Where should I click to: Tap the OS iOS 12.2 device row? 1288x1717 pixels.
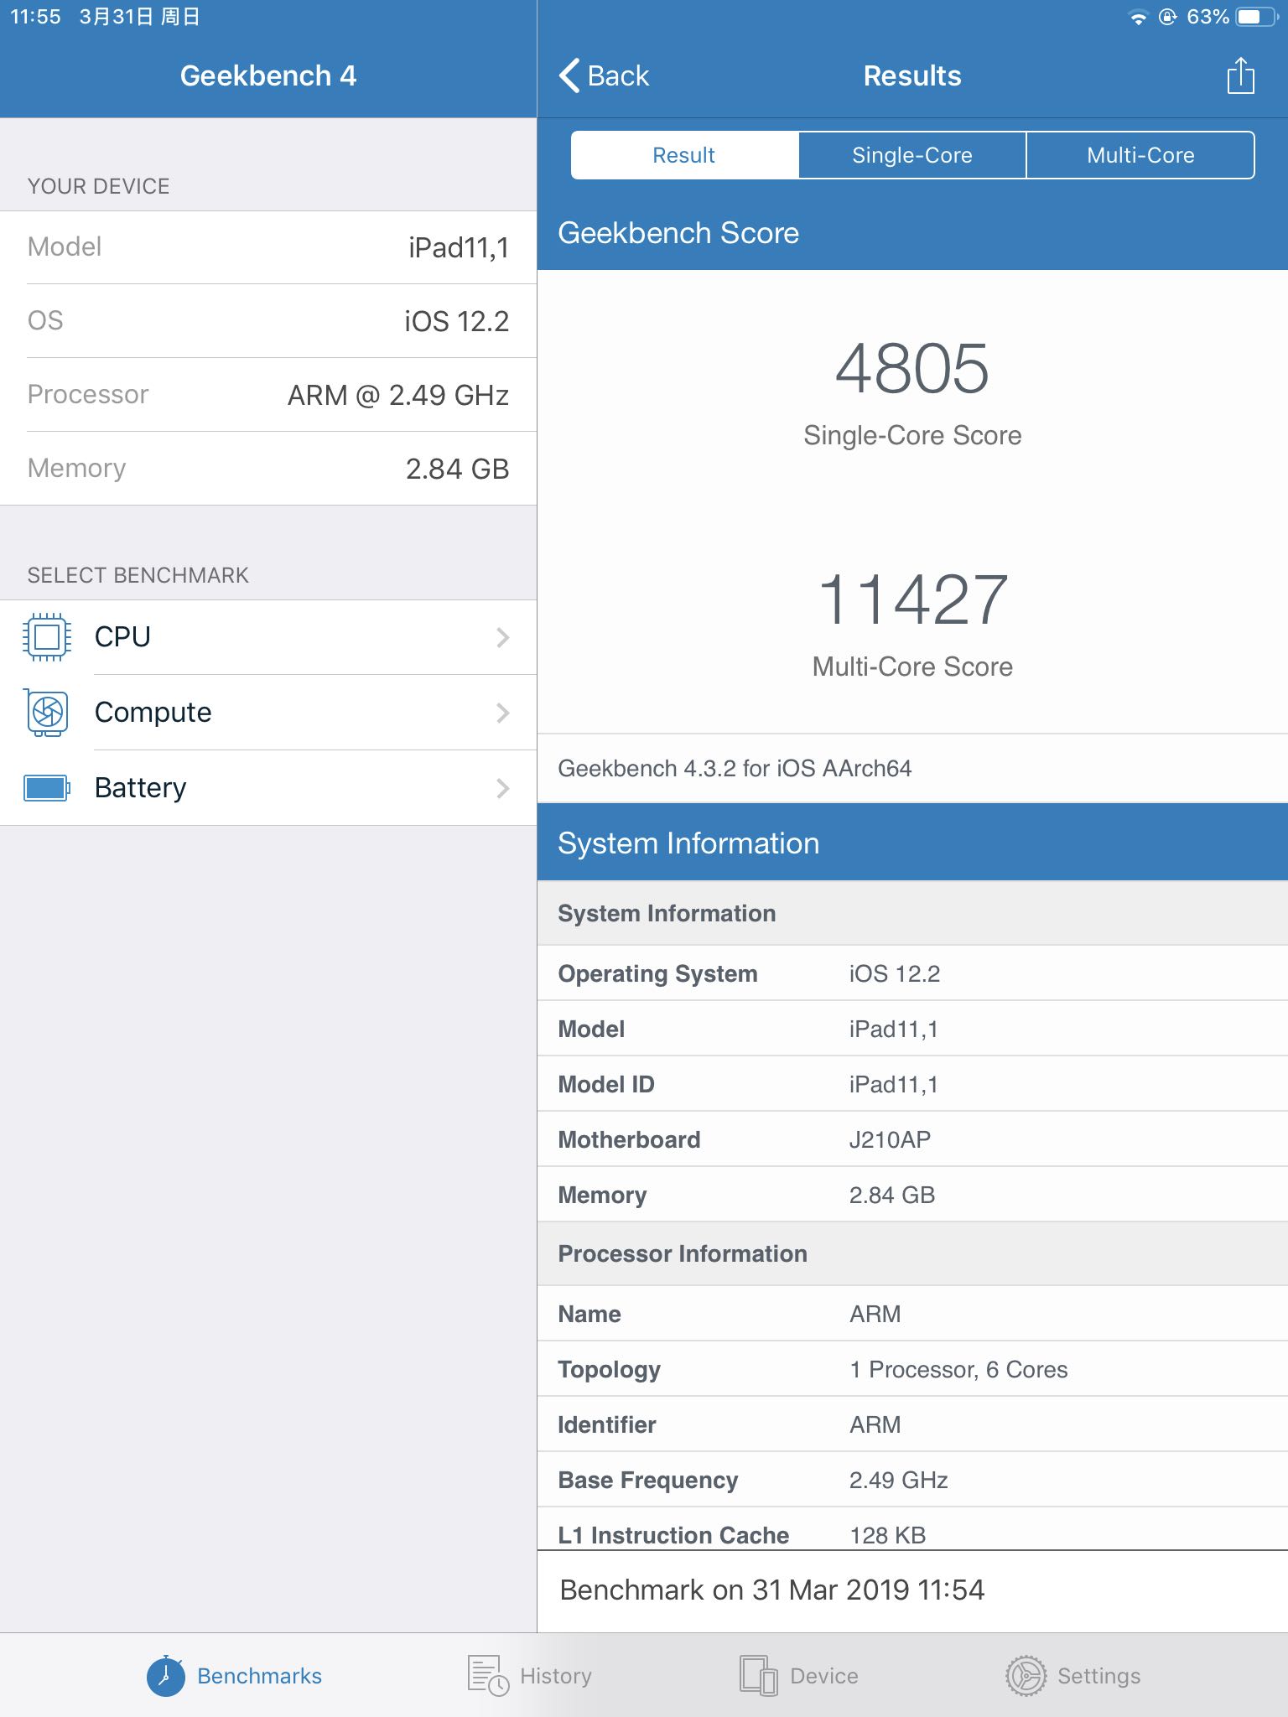[x=268, y=321]
